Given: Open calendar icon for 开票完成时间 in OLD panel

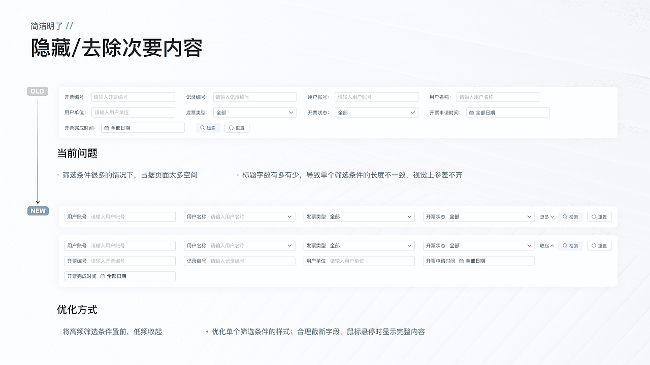Looking at the screenshot, I should tap(106, 128).
